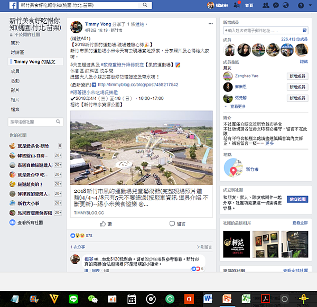Screen dimensions: 317x307
Task: Open the 成員 members section
Action: point(15,71)
